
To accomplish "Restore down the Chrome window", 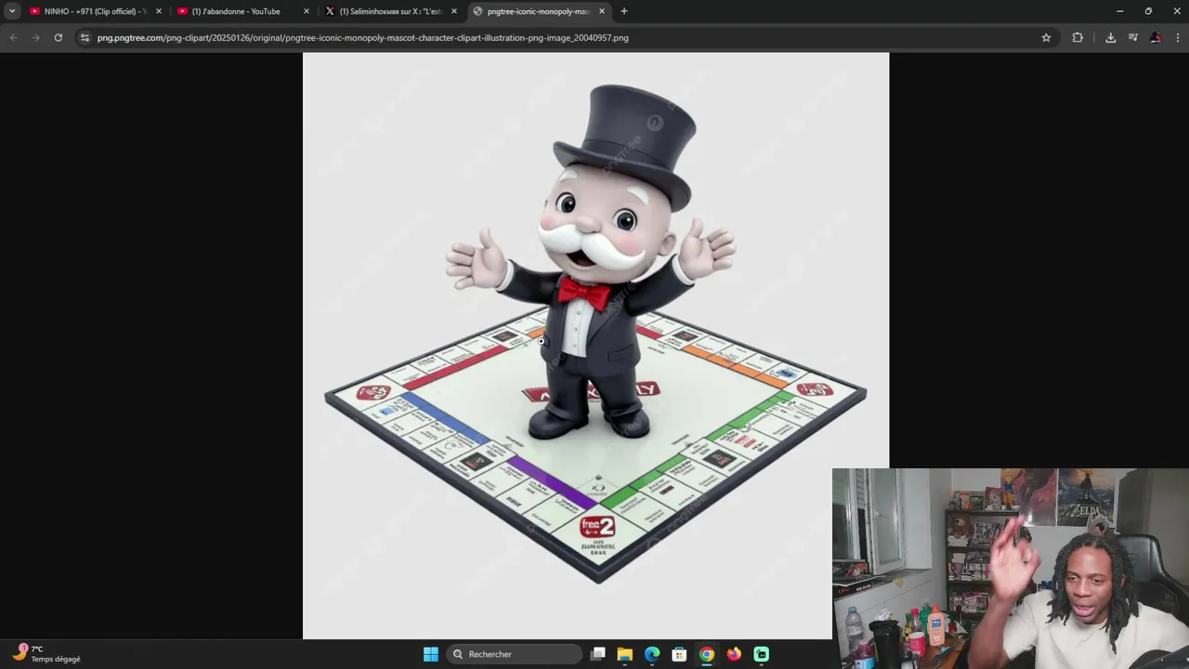I will pos(1148,11).
